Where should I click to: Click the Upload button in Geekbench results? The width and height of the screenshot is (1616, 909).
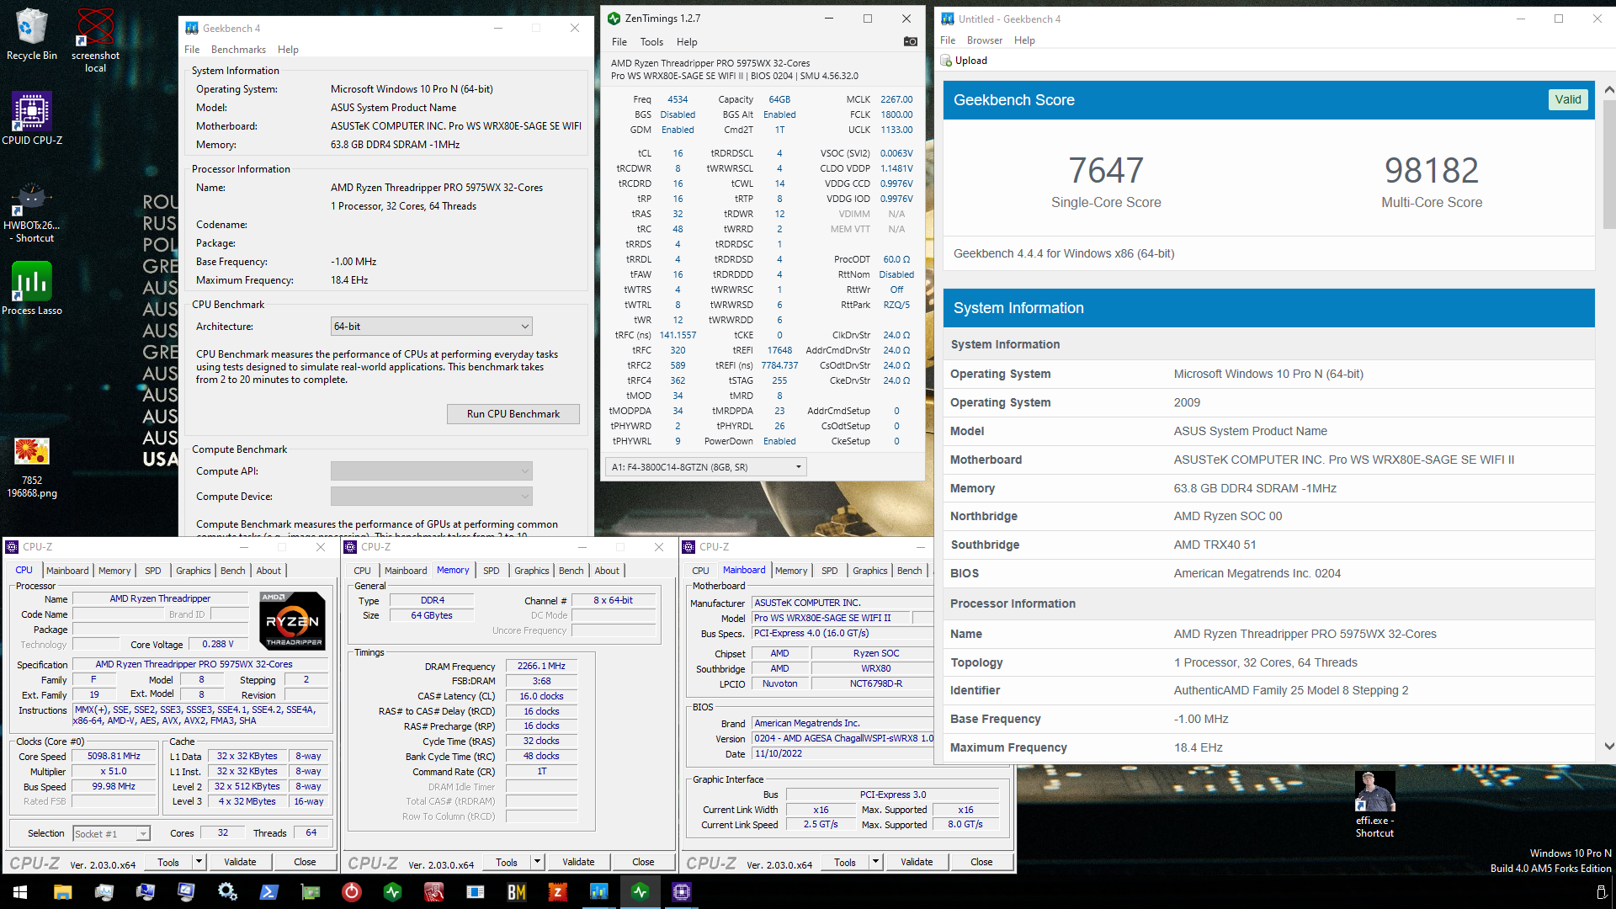(x=965, y=61)
